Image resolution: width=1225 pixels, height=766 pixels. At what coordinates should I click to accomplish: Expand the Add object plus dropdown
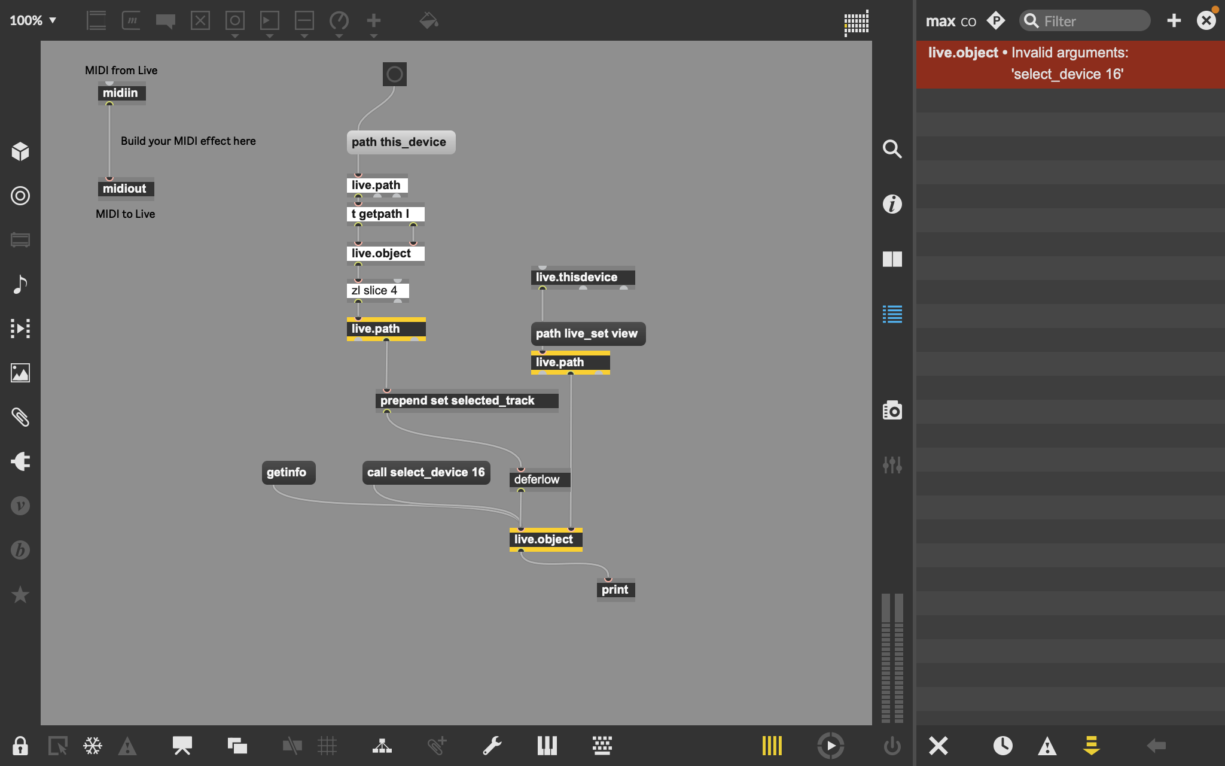pos(374,36)
